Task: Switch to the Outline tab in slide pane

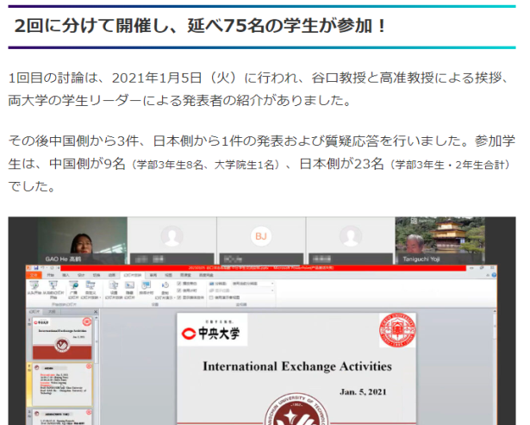Action: click(53, 309)
